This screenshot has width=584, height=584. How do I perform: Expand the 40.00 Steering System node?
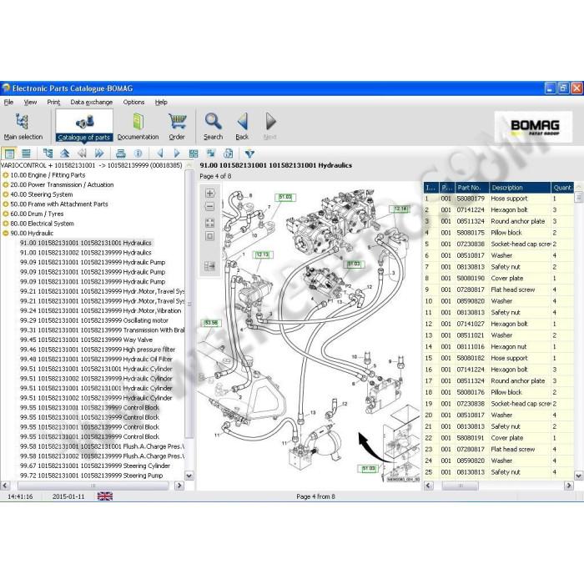click(6, 194)
